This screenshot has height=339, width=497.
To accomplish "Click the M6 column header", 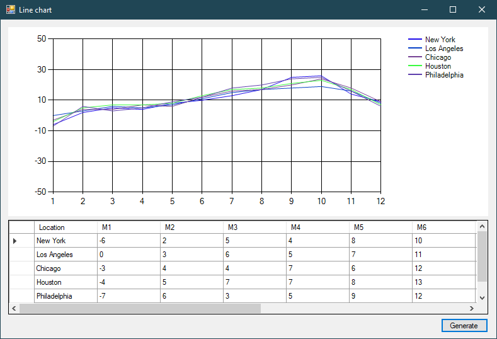I will [x=443, y=227].
